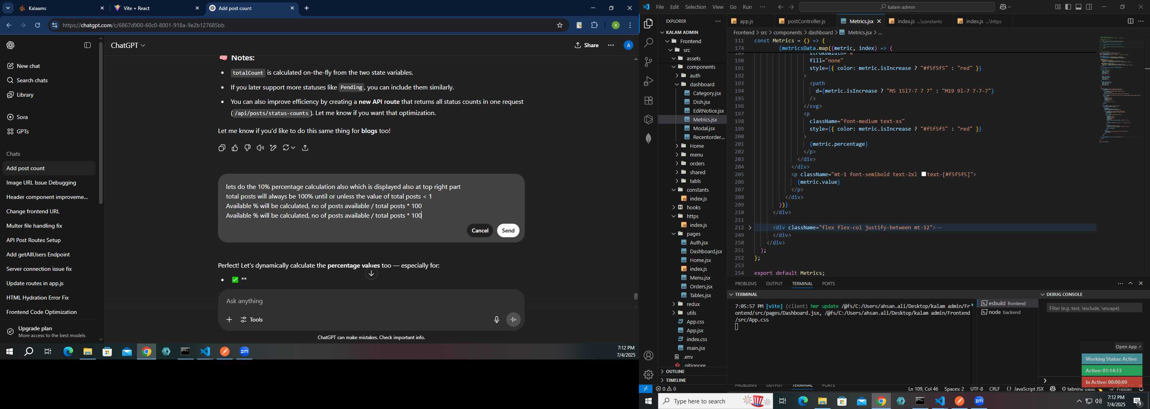Click debug console filter field
The width and height of the screenshot is (1150, 409).
(1094, 308)
